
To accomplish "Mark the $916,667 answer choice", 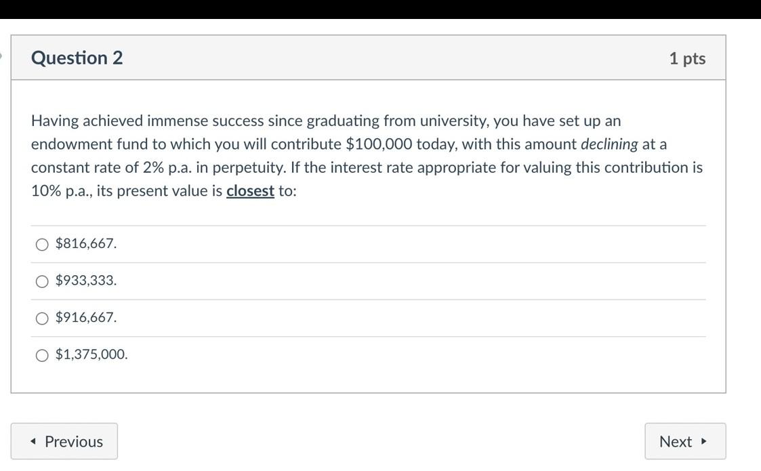I will coord(41,316).
